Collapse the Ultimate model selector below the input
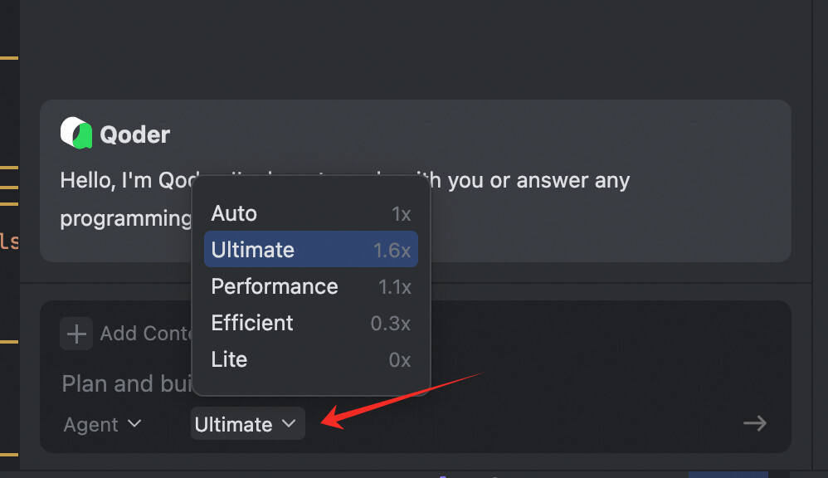 (x=246, y=425)
